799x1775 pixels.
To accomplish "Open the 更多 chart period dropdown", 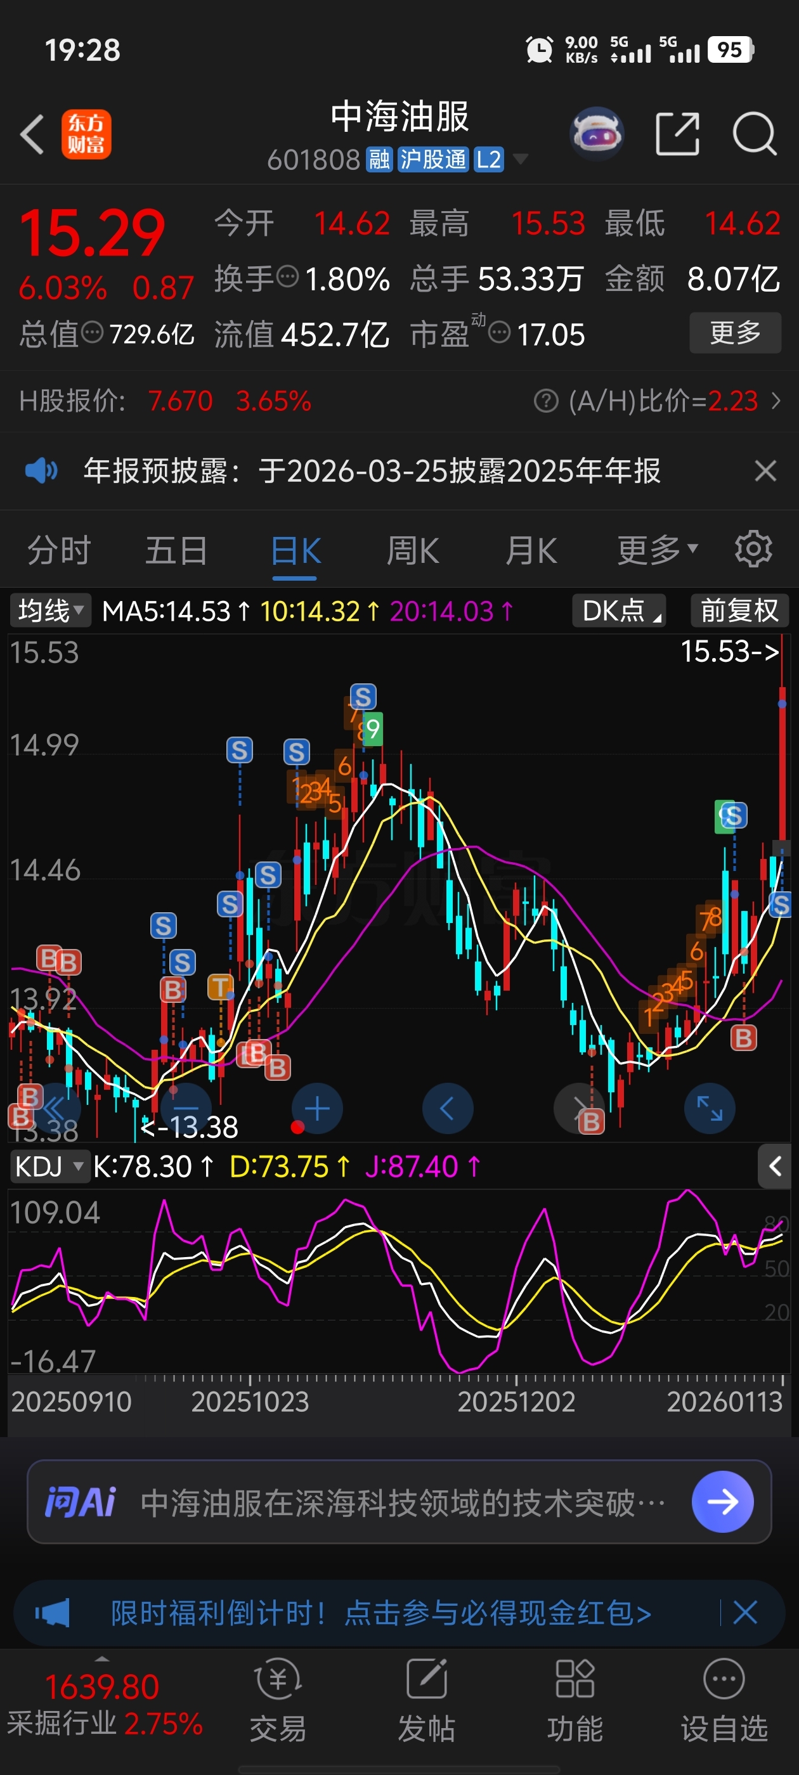I will (x=657, y=550).
